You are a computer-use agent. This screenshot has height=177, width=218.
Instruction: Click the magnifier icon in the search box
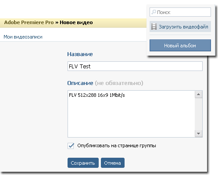154,12
